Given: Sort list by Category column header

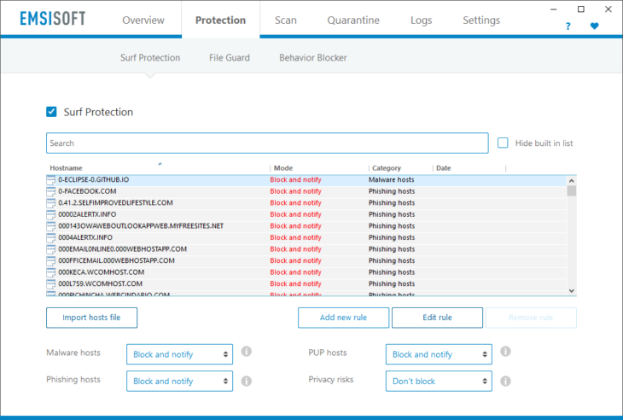Looking at the screenshot, I should (387, 168).
